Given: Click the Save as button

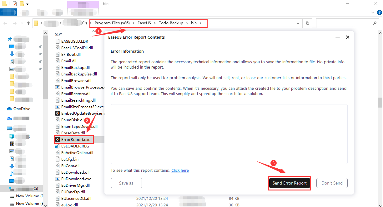Looking at the screenshot, I should pos(126,183).
